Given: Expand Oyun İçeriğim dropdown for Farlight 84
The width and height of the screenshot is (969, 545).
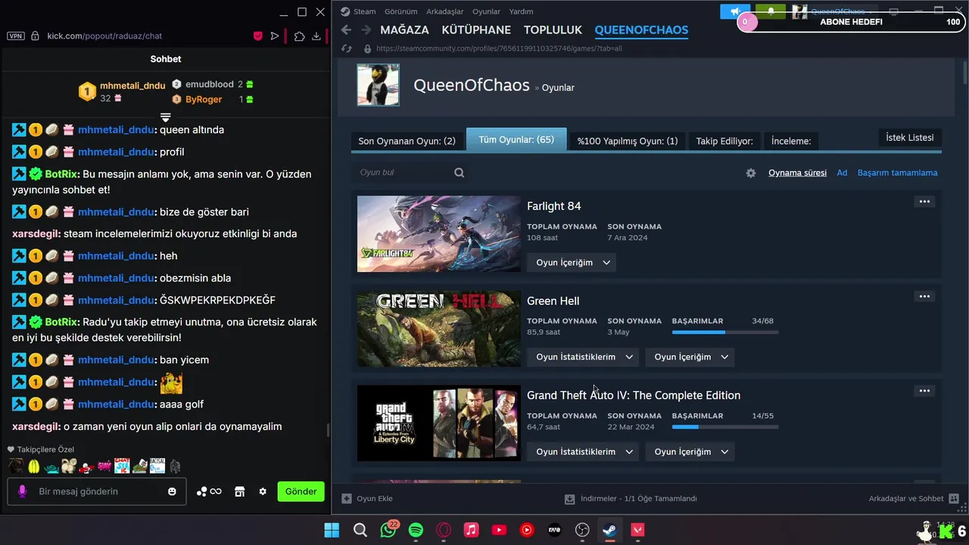Looking at the screenshot, I should click(572, 263).
